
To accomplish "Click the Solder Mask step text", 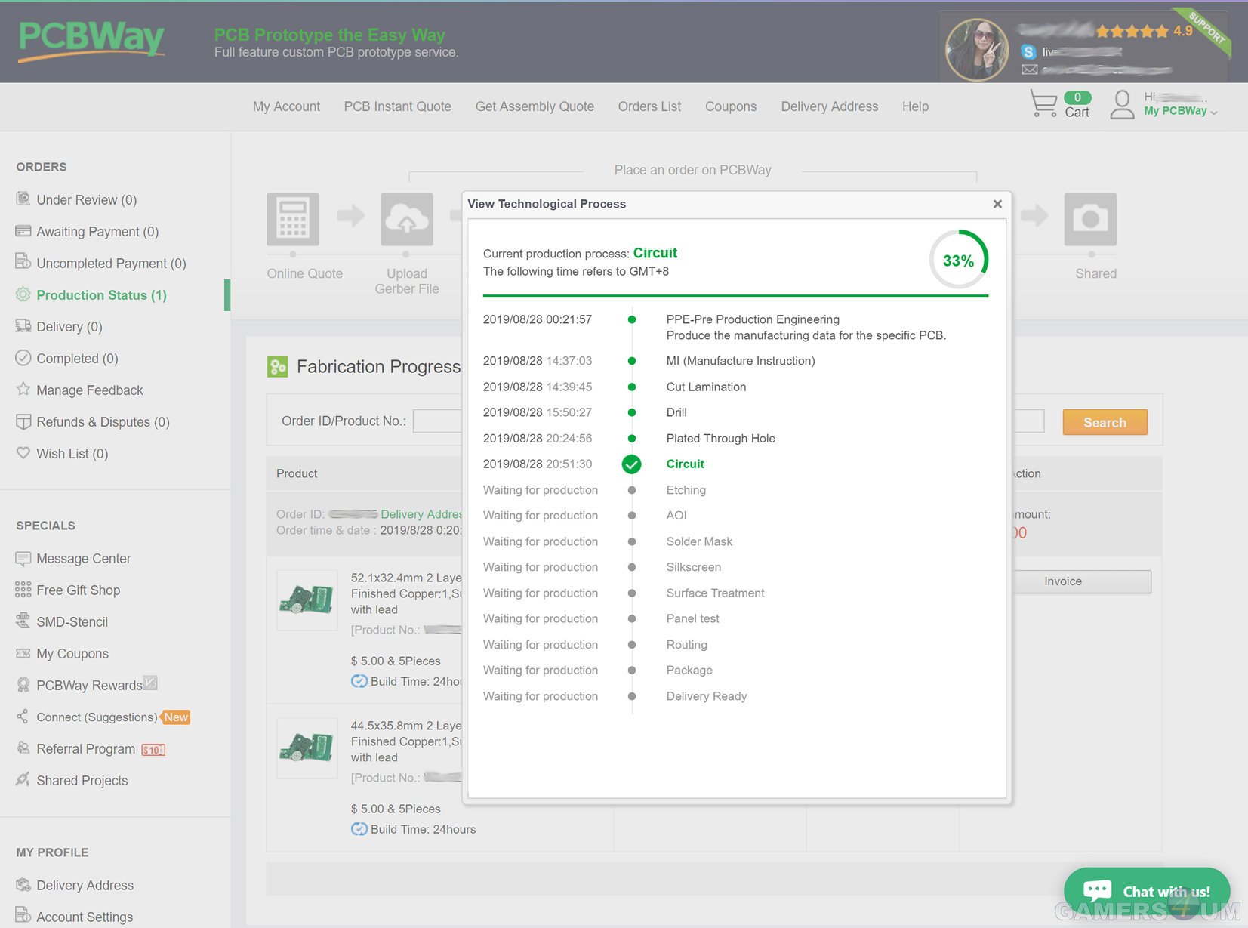I will coord(699,541).
